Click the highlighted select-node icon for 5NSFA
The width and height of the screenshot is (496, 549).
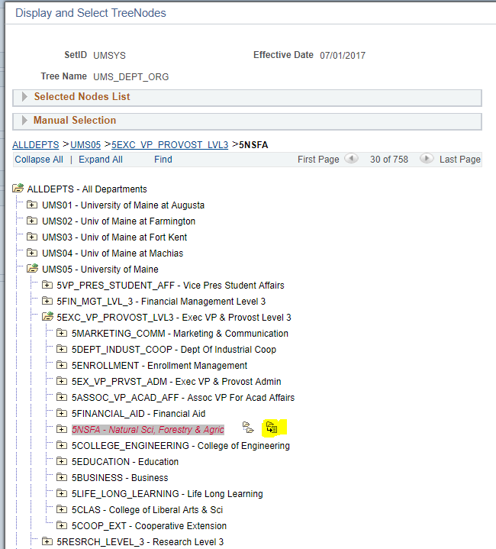(272, 428)
